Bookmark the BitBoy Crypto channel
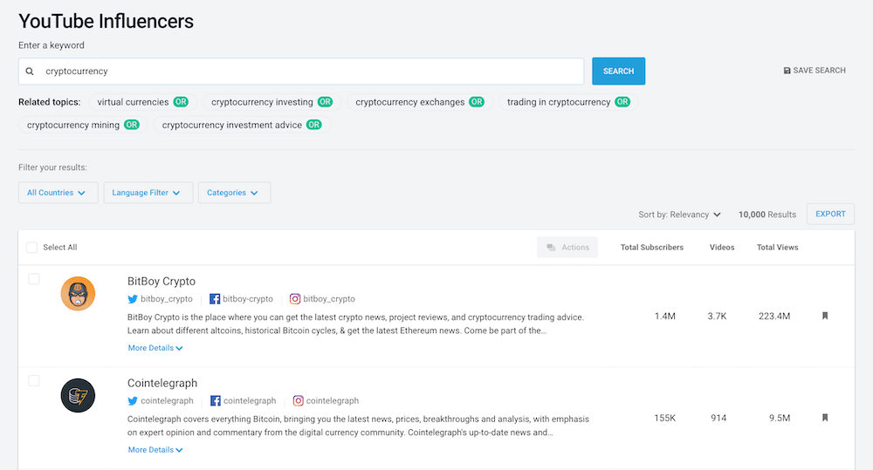 pyautogui.click(x=825, y=316)
